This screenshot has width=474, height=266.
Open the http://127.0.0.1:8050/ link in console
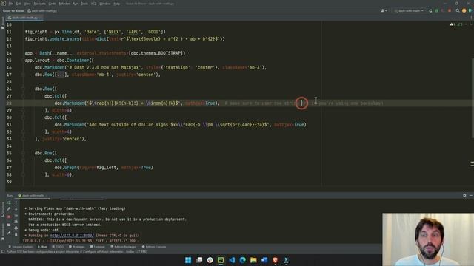(x=72, y=236)
